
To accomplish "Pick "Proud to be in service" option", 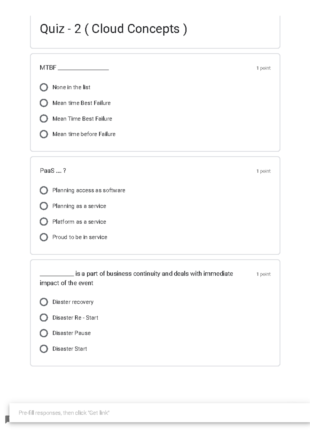I will pyautogui.click(x=44, y=237).
